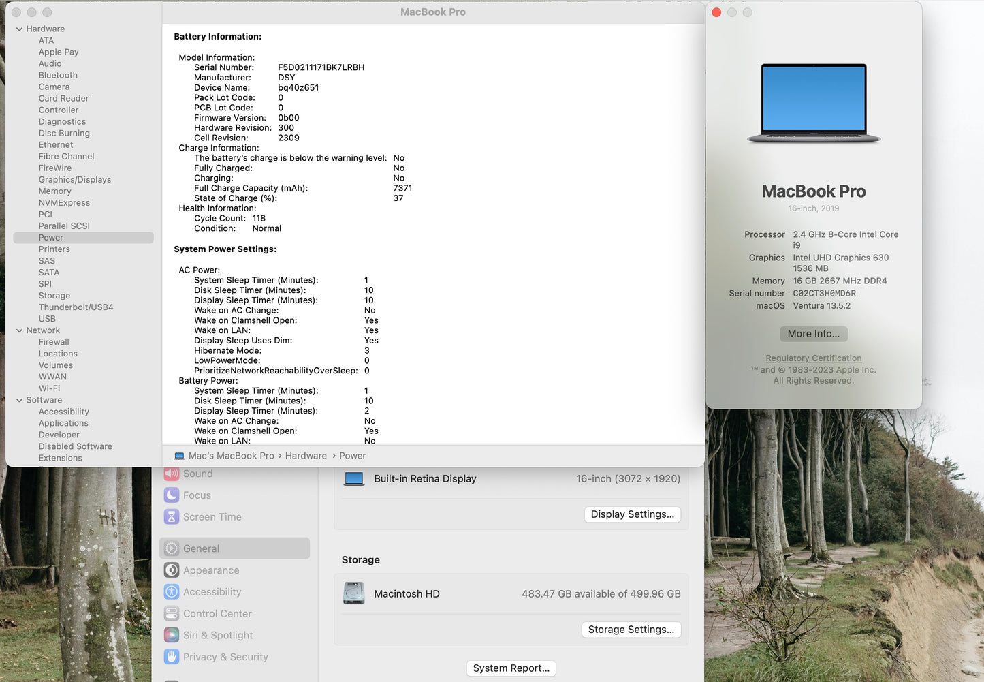
Task: Collapse the Software section chevron
Action: click(19, 401)
